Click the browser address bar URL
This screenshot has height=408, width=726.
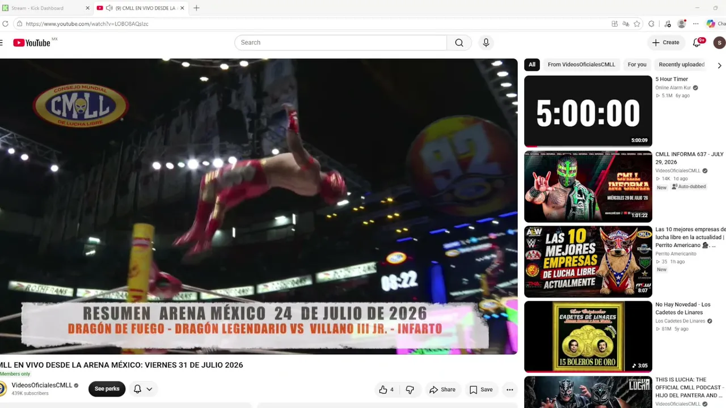[x=87, y=24]
